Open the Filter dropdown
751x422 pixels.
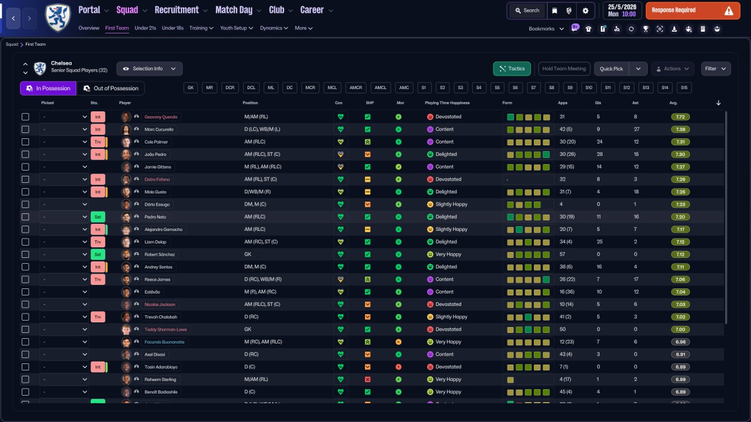(716, 69)
